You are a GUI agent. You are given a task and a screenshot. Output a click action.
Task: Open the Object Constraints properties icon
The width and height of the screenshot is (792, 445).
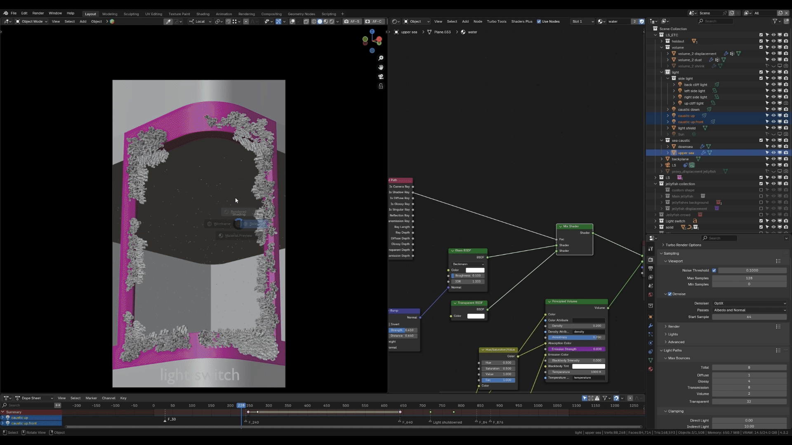(x=651, y=351)
